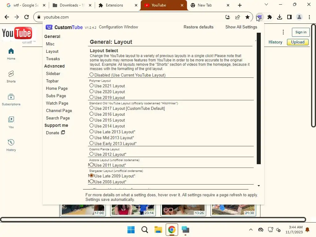Open YouTube Home in sidebar
Image resolution: width=316 pixels, height=237 pixels.
11,54
